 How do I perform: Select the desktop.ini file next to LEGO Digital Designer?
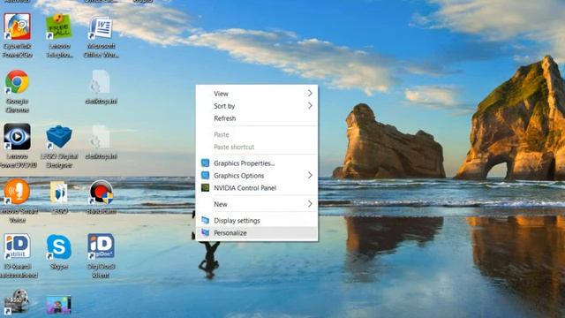point(101,142)
